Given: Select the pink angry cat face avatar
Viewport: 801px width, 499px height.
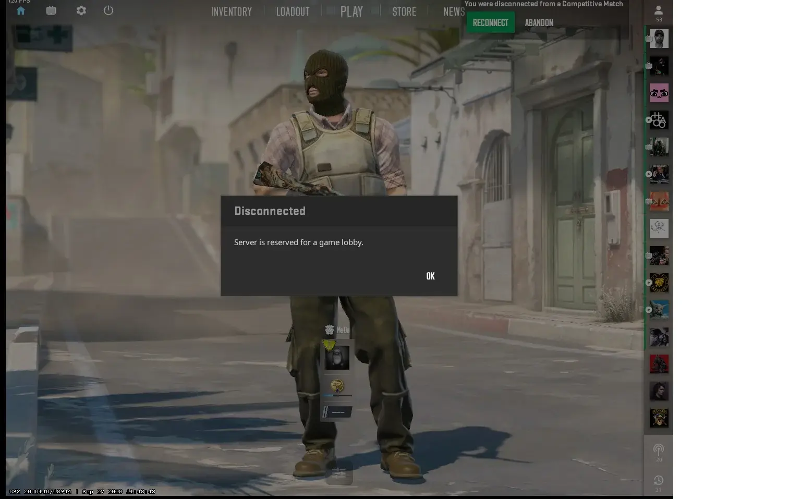Looking at the screenshot, I should (x=659, y=93).
